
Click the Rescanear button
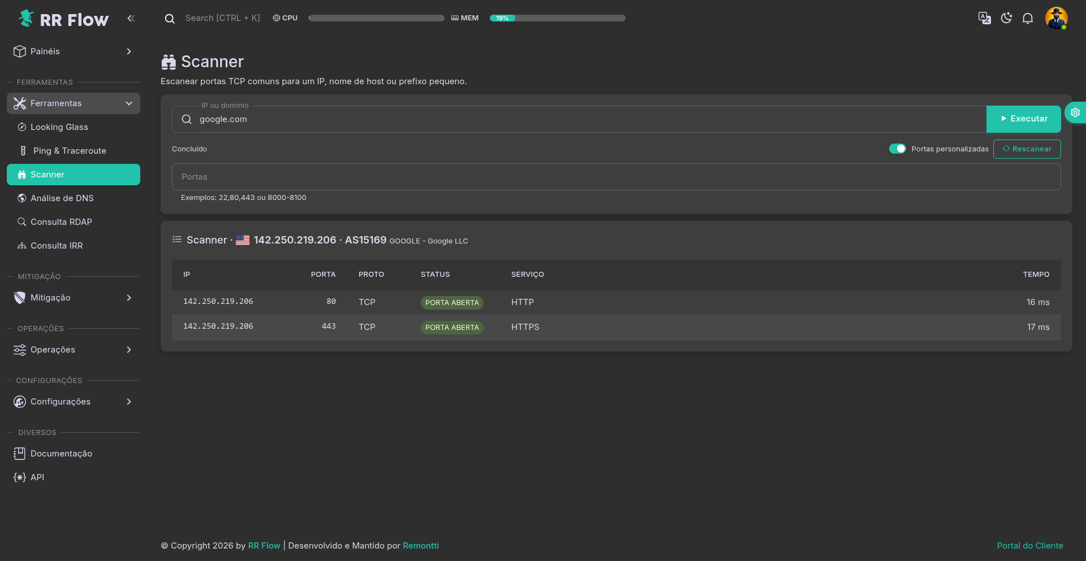pos(1027,149)
